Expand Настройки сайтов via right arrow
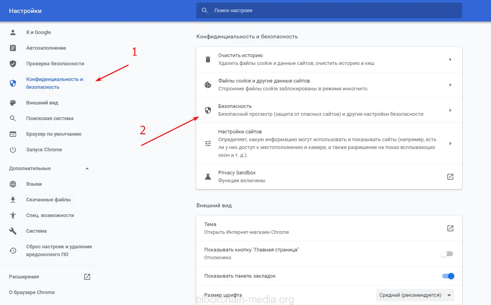This screenshot has height=305, width=491. pos(450,144)
